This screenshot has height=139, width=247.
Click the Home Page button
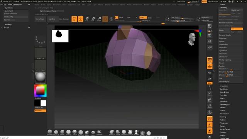[x=40, y=19]
